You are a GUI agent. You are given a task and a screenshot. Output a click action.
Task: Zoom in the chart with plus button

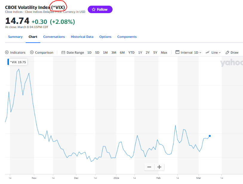click(x=159, y=167)
